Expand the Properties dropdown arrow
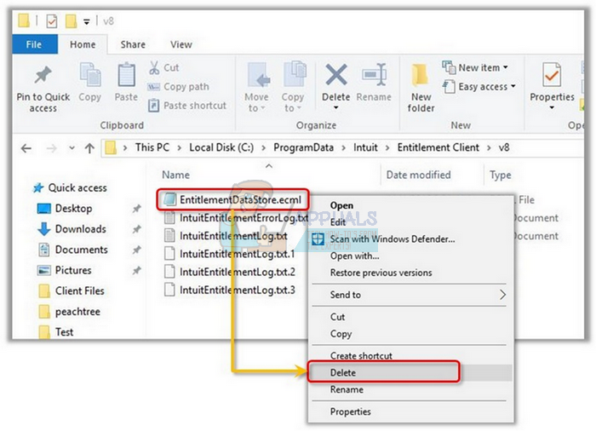The width and height of the screenshot is (596, 431). pos(552,108)
